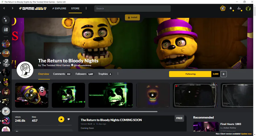Go back with the left arrow
256x136 pixels.
click(4, 8)
